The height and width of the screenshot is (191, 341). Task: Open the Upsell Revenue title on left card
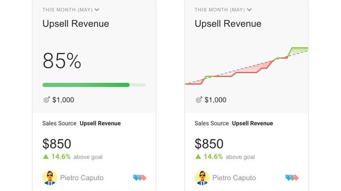[x=76, y=24]
